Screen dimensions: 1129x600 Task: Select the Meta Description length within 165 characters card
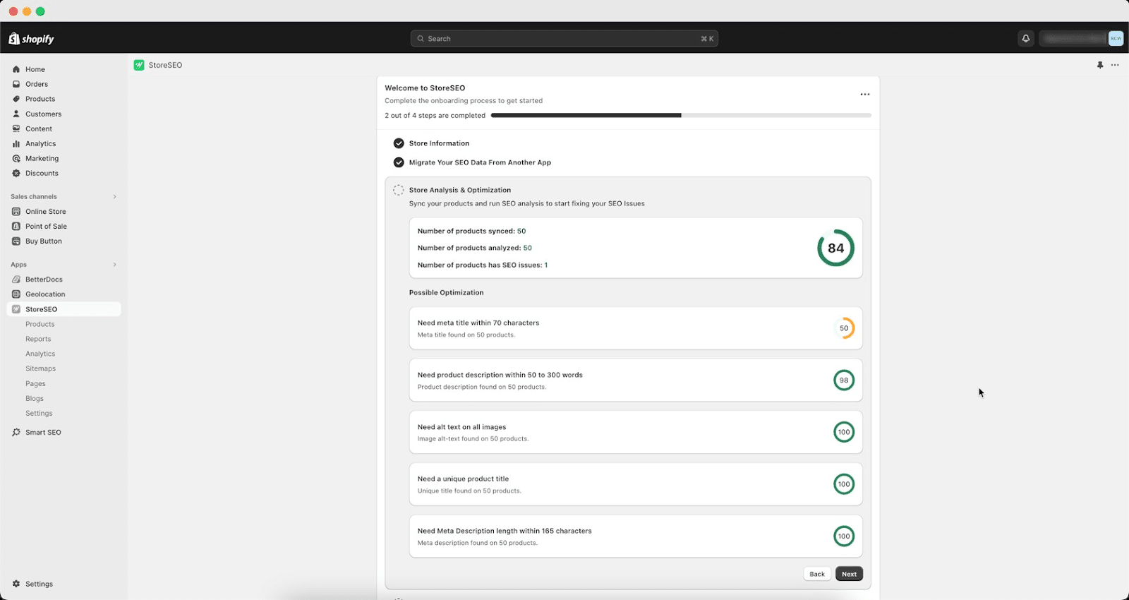click(x=636, y=536)
